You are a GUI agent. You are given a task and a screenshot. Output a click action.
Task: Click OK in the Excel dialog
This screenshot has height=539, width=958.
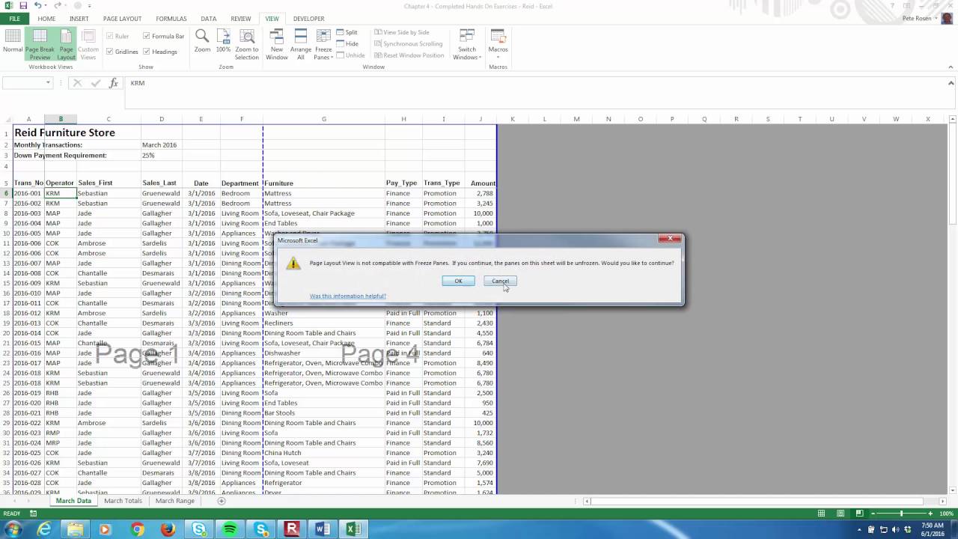pos(458,281)
